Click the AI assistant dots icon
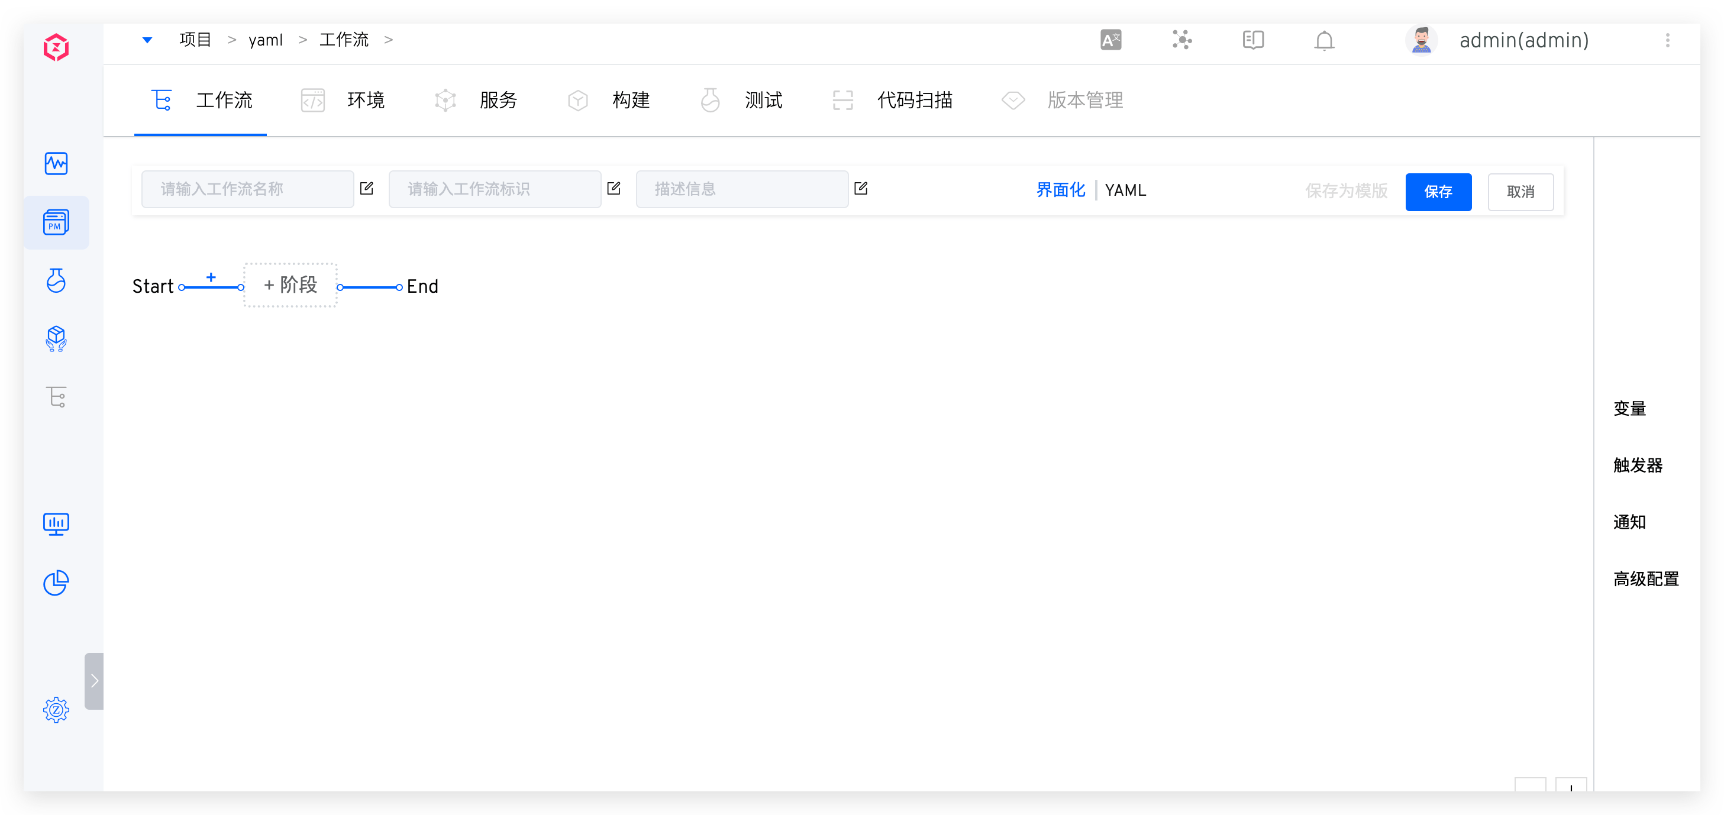This screenshot has height=815, width=1724. [x=1182, y=40]
